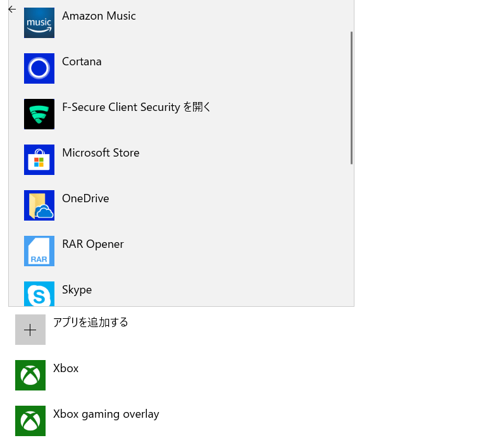Viewport: 488px width, 445px height.
Task: Select Microsoft Store text in list
Action: pyautogui.click(x=101, y=153)
